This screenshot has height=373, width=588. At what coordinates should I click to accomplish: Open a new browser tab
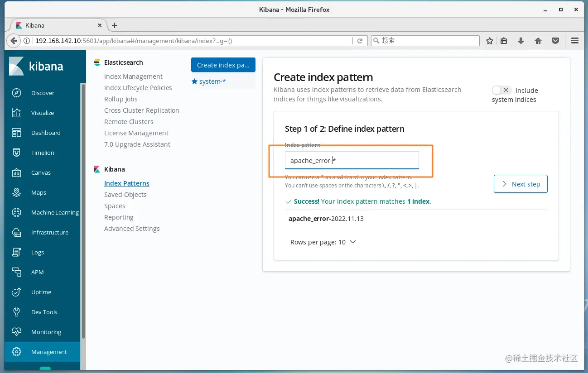(x=115, y=25)
